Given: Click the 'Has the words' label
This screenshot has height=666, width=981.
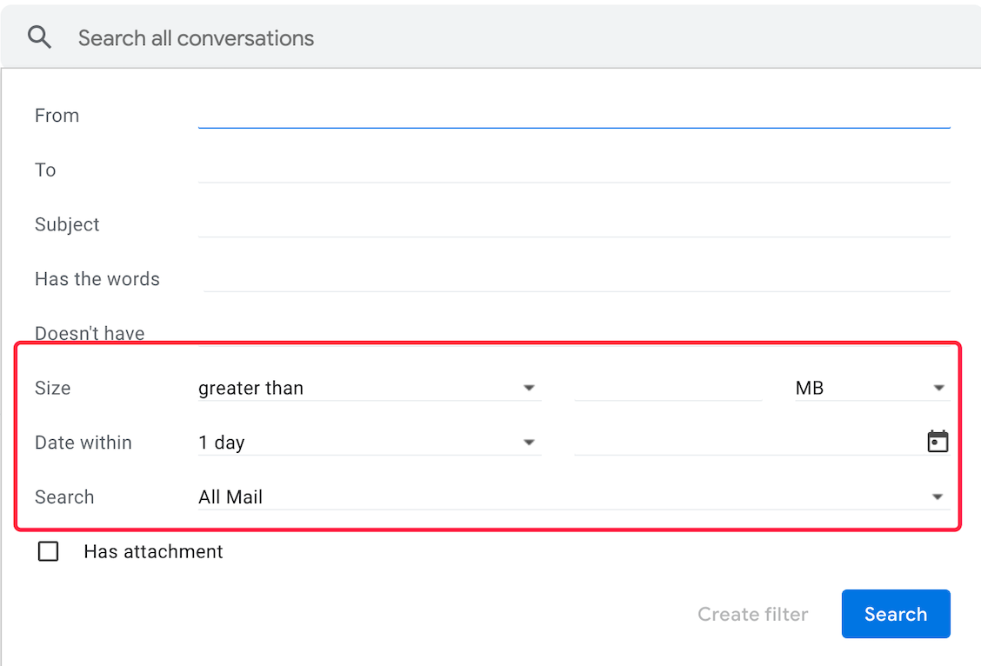Looking at the screenshot, I should click(97, 279).
